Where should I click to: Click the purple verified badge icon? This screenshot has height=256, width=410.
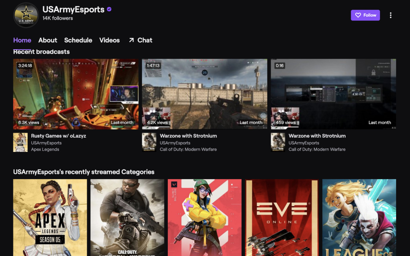[x=109, y=9]
